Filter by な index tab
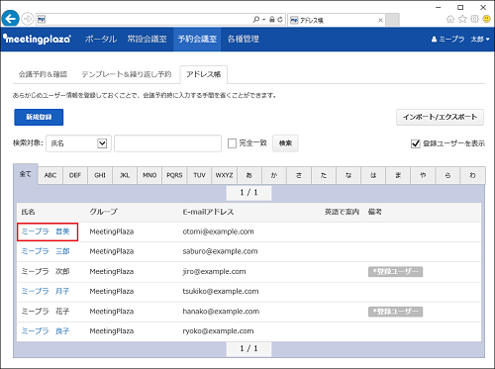Image resolution: width=495 pixels, height=369 pixels. point(348,175)
